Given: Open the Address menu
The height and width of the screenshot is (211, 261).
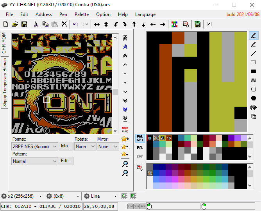Looking at the screenshot, I should [44, 14].
